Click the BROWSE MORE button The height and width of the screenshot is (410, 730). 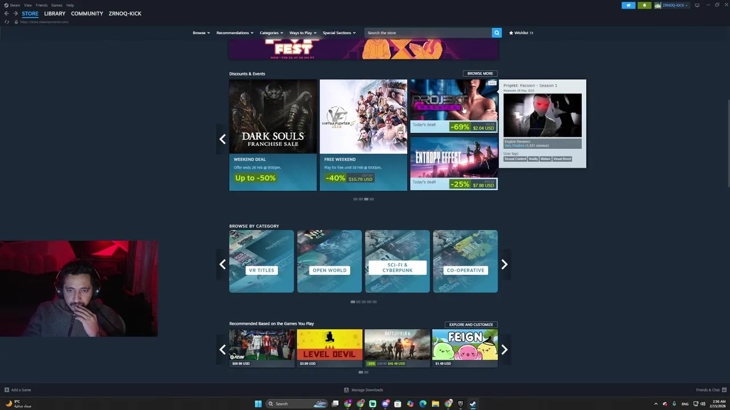480,73
